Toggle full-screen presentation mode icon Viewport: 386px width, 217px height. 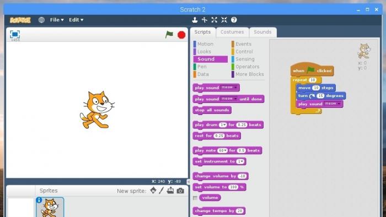point(15,34)
